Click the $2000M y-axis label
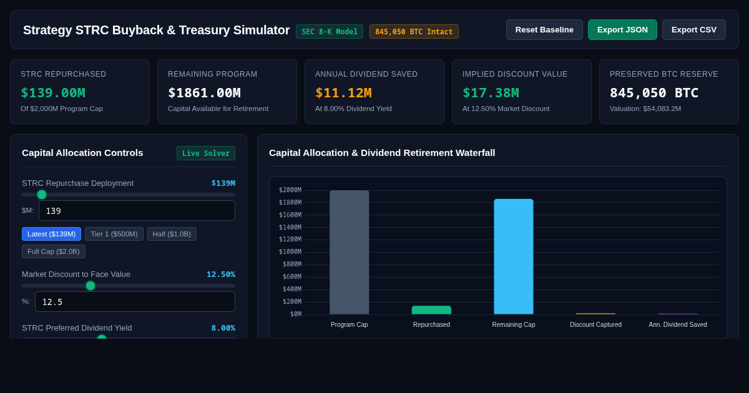 (290, 190)
